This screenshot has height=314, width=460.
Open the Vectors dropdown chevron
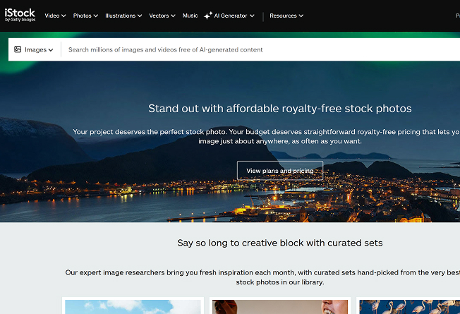click(173, 16)
